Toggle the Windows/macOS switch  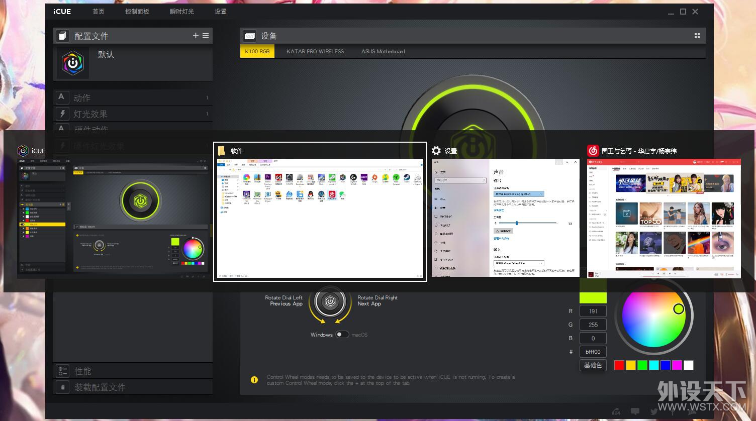tap(342, 335)
